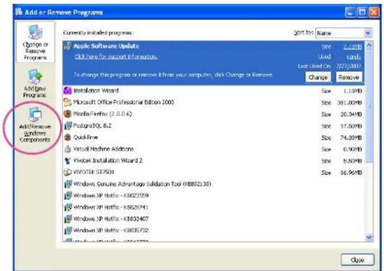Select Windows Genuine Advantage Validation Tool icon
The width and height of the screenshot is (384, 271).
[68, 184]
